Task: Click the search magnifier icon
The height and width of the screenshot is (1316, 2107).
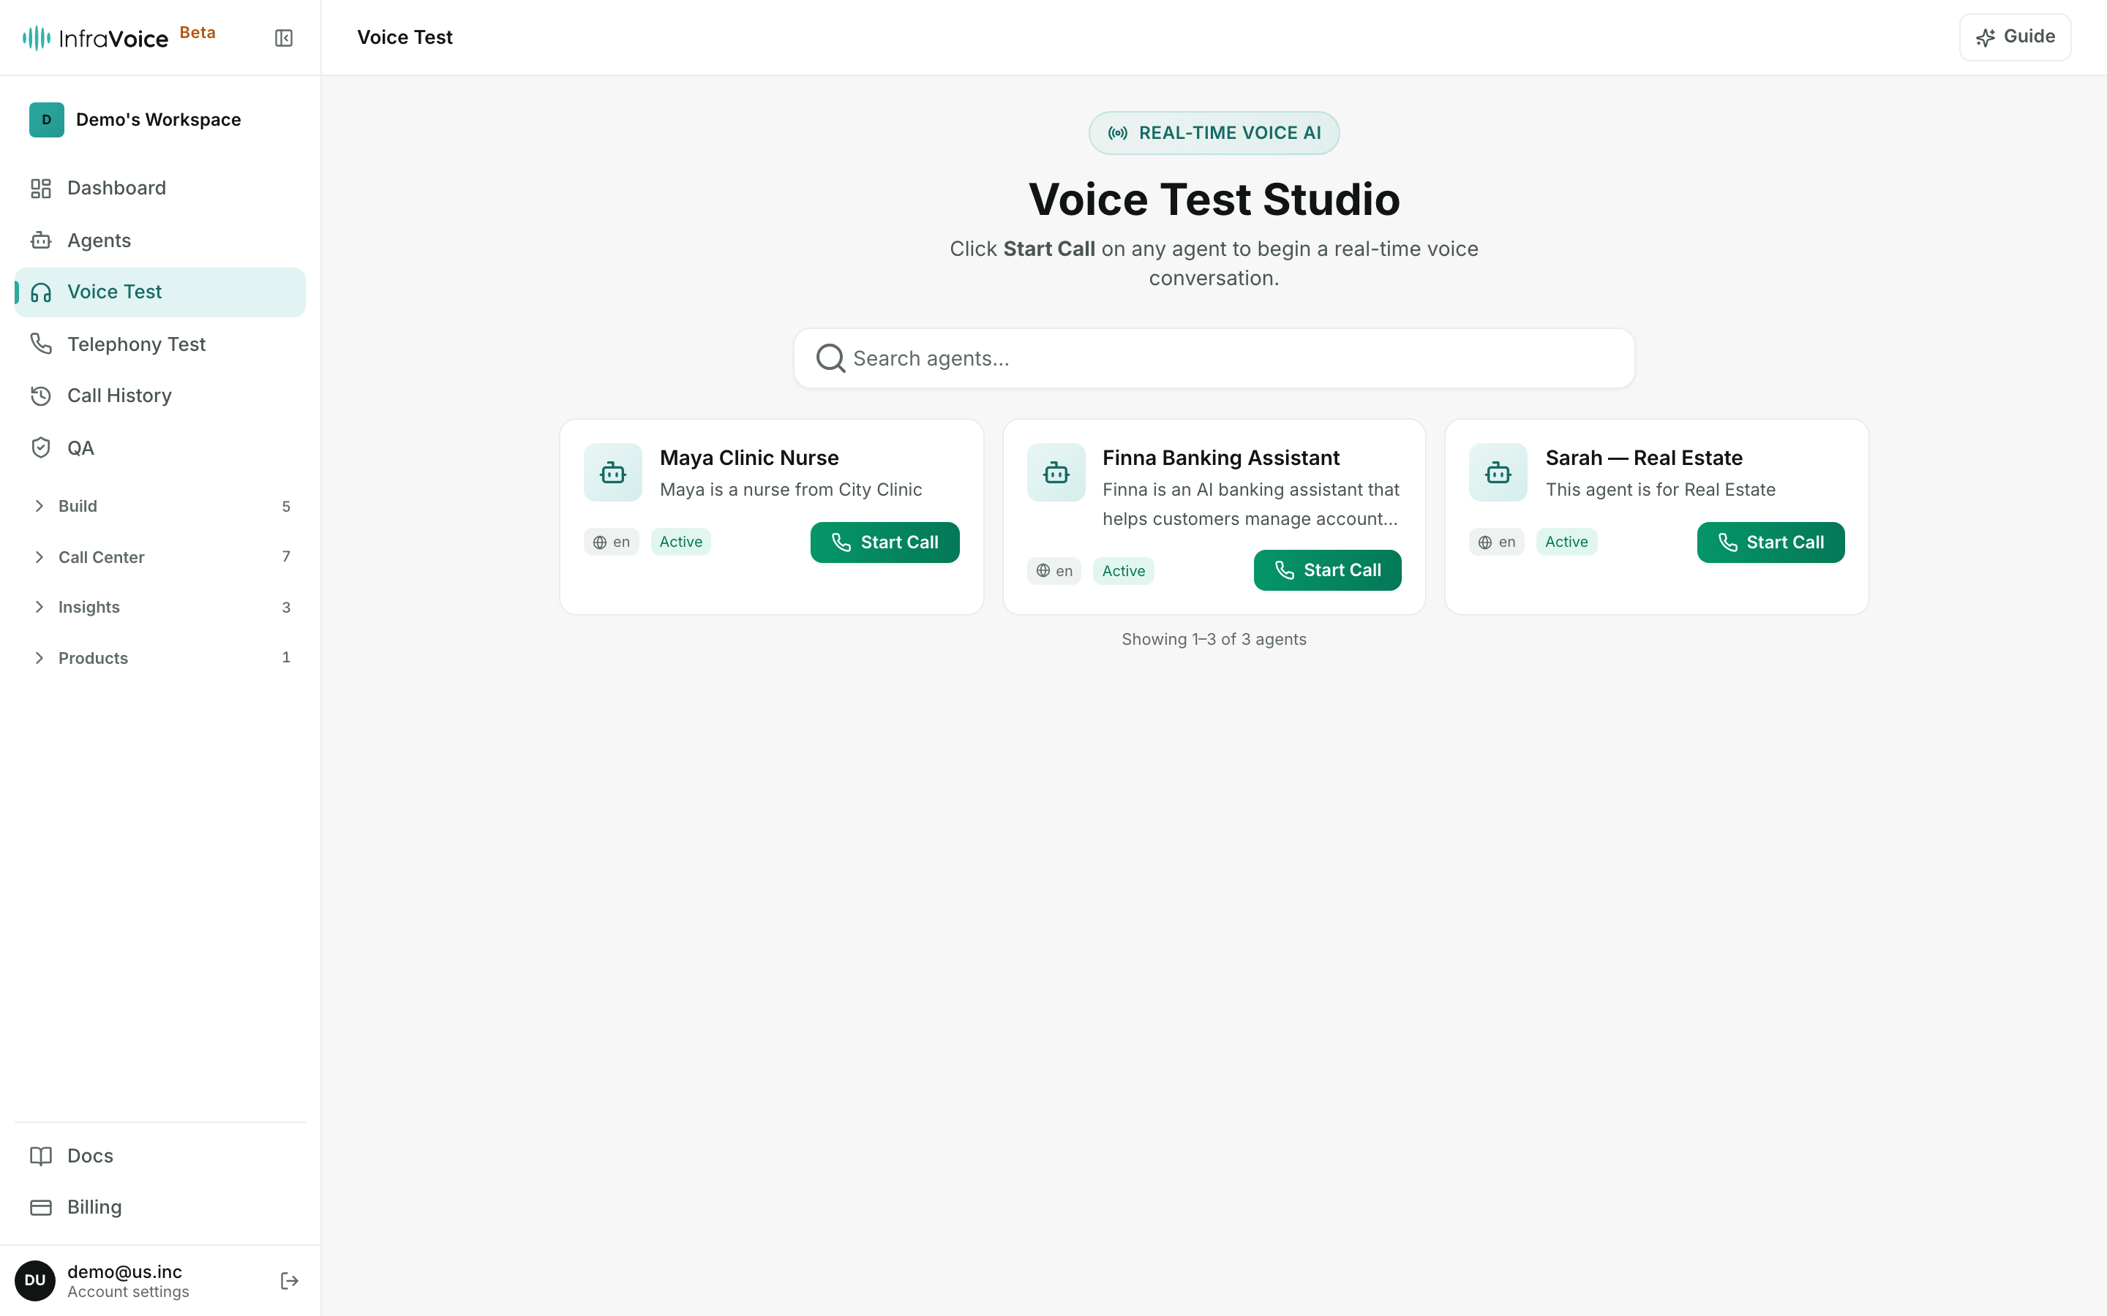Action: (x=830, y=358)
